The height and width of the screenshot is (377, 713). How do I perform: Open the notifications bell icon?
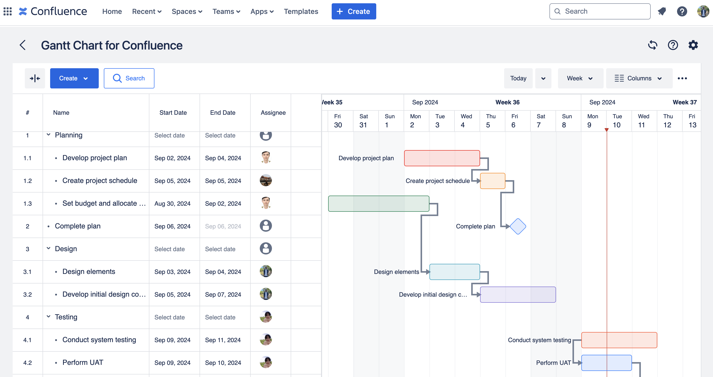pos(662,11)
